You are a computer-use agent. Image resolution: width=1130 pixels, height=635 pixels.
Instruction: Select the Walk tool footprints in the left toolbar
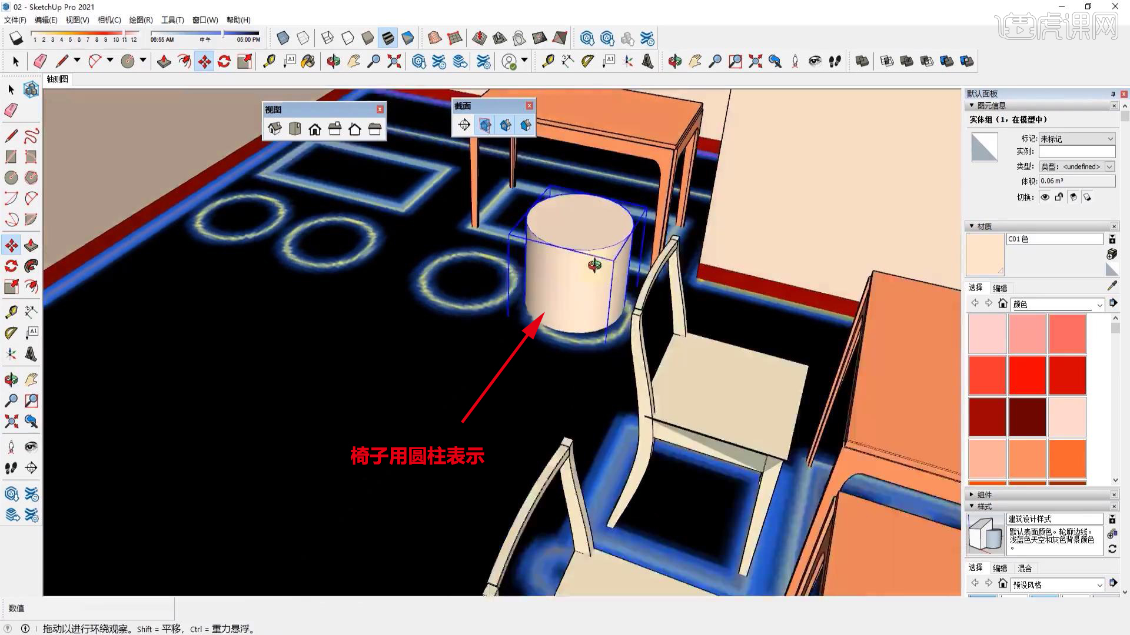point(11,468)
